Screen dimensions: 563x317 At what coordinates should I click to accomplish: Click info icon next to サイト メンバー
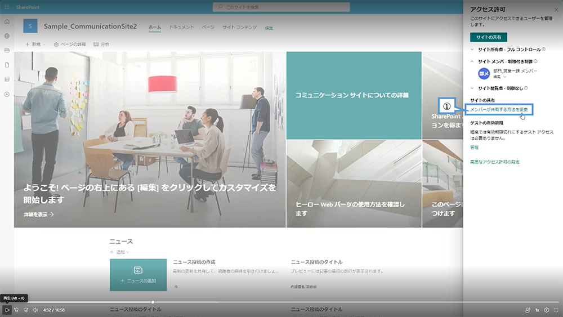click(x=535, y=61)
